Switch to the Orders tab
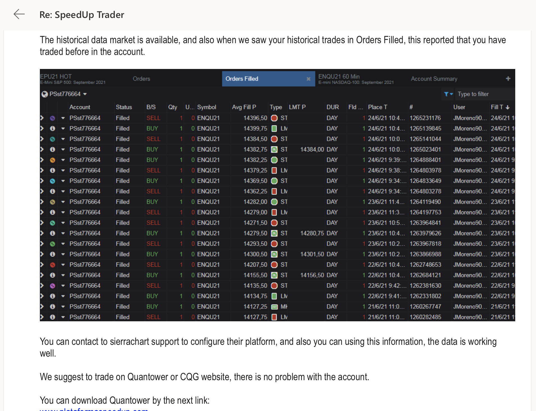This screenshot has width=536, height=411. (x=141, y=79)
